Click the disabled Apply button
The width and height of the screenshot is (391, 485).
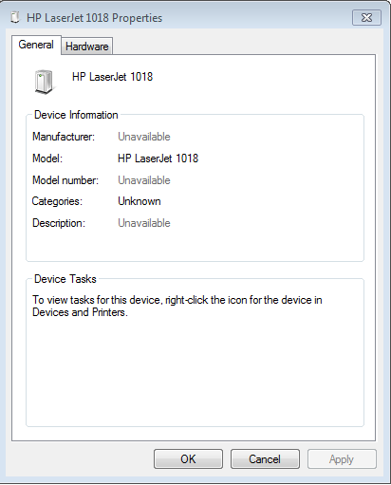pyautogui.click(x=342, y=458)
